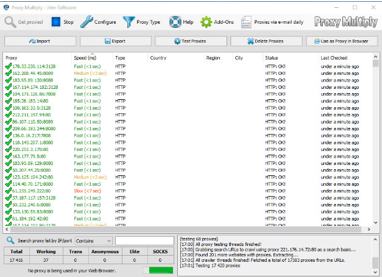Sort by the Proxy column header

38,58
